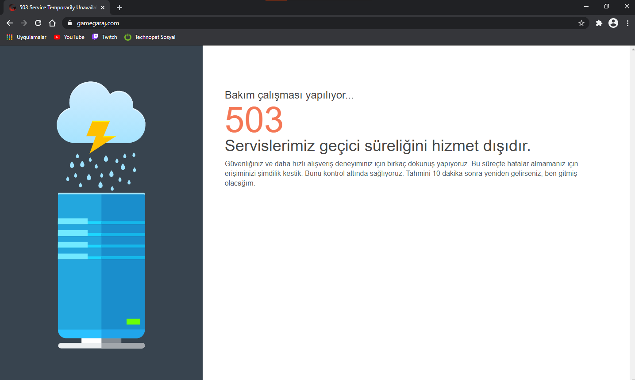
Task: Open the Twitch bookmark
Action: coord(104,37)
